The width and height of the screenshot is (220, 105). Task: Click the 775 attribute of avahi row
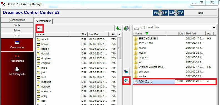pyautogui.click(x=113, y=39)
